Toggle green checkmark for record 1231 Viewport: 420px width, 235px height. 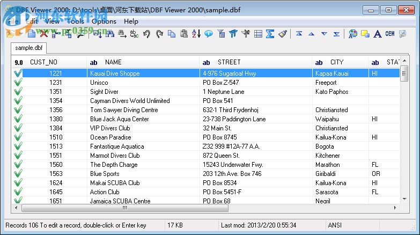click(x=18, y=82)
